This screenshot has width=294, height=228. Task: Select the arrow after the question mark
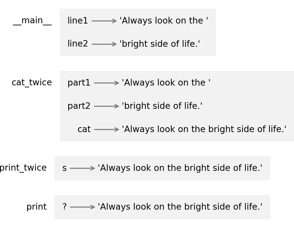tap(82, 207)
